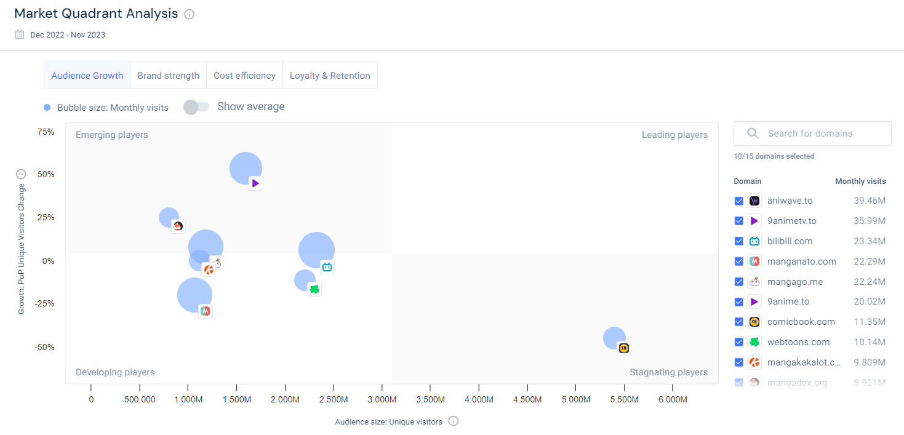Click bilibili.com favicon in domain list
904x435 pixels.
pyautogui.click(x=754, y=241)
